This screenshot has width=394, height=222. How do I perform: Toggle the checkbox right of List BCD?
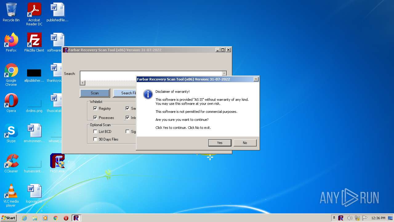click(127, 132)
